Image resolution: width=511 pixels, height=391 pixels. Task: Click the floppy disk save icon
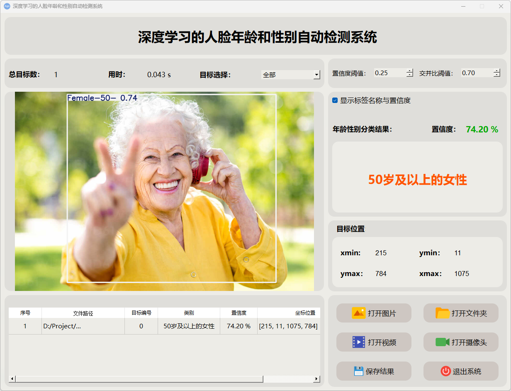coord(358,371)
